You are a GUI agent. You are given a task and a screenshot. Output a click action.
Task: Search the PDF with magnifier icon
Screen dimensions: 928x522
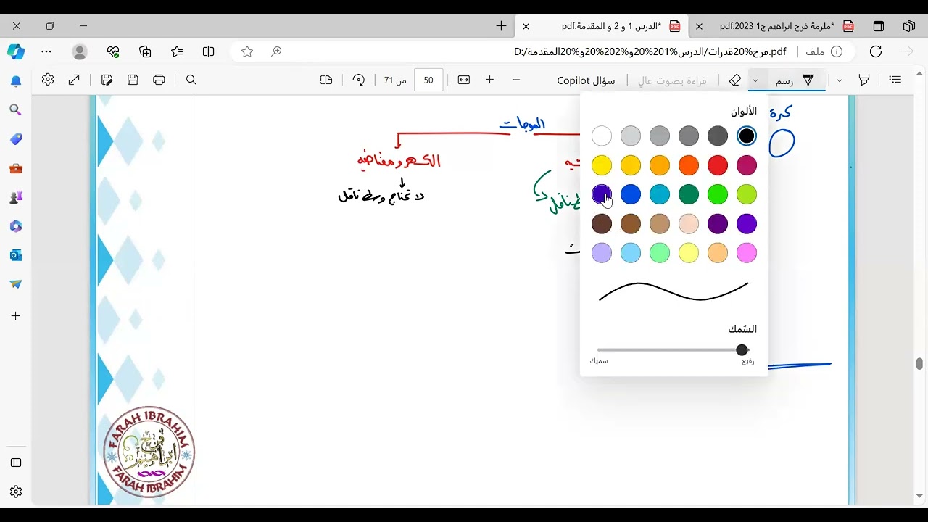[191, 80]
